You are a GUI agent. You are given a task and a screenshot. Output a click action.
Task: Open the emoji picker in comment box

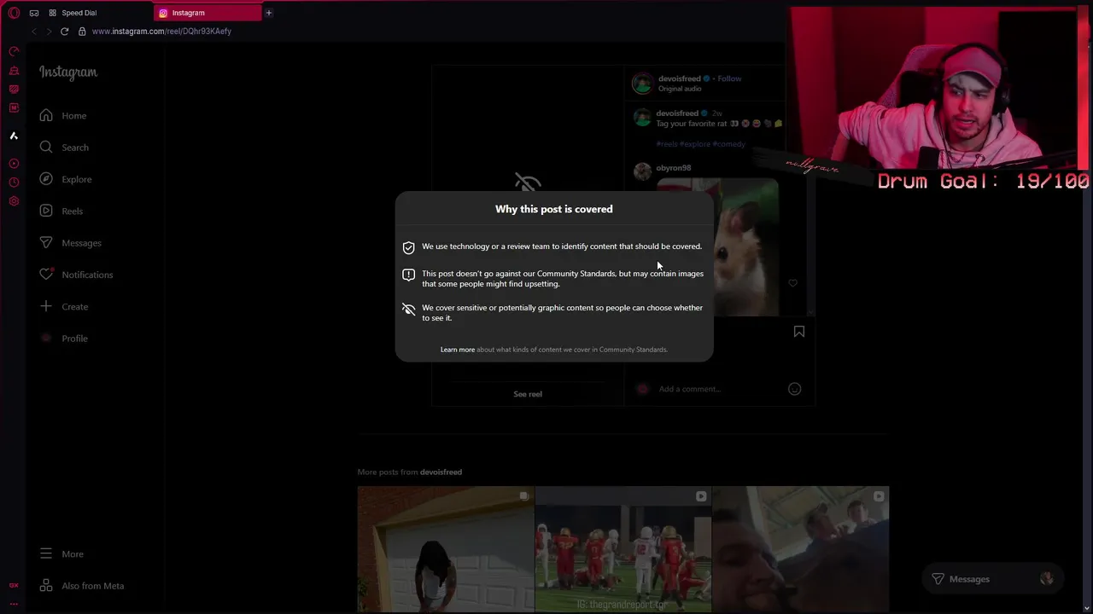[794, 389]
